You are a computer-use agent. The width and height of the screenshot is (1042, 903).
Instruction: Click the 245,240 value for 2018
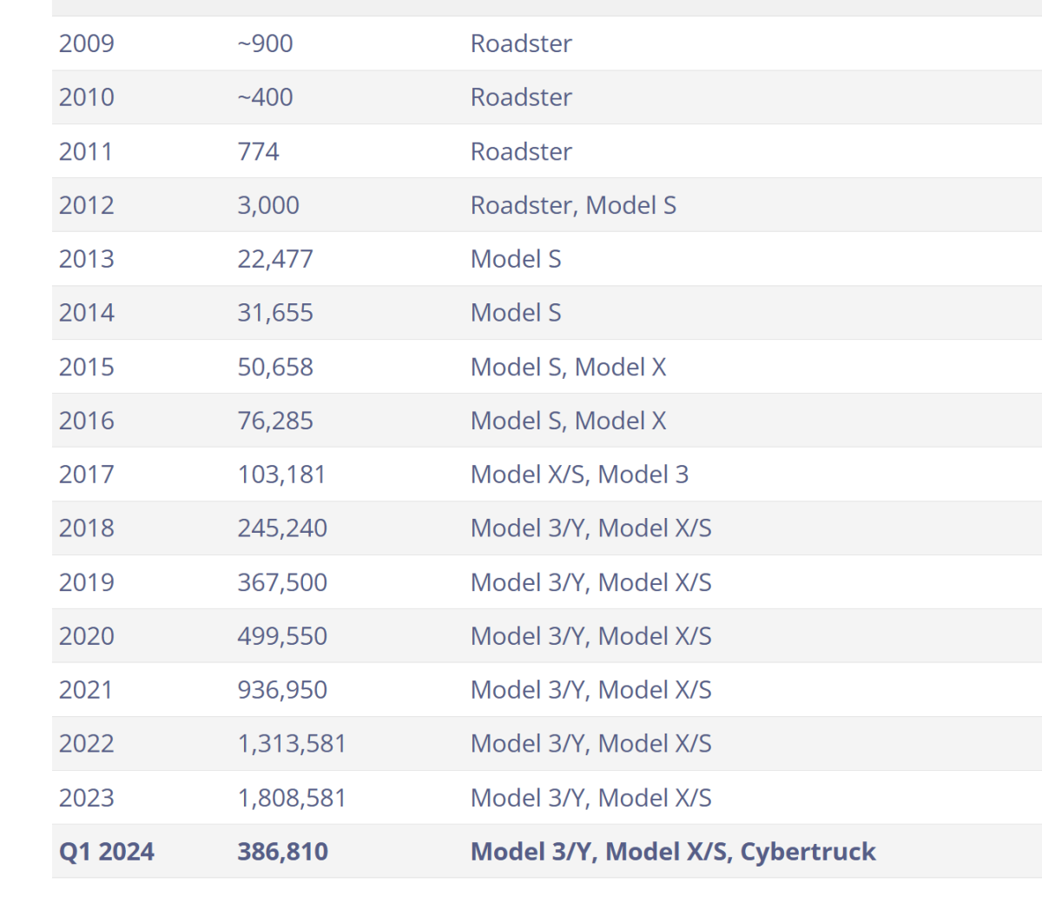(282, 528)
